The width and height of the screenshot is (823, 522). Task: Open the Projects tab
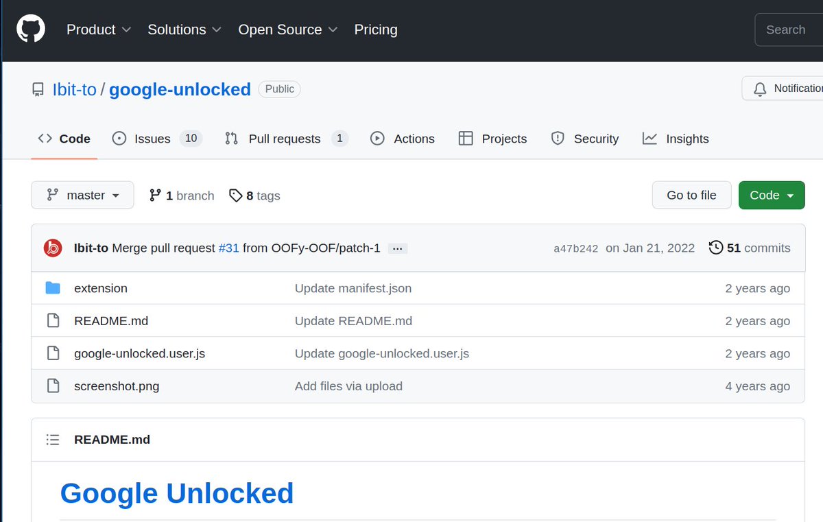point(492,139)
